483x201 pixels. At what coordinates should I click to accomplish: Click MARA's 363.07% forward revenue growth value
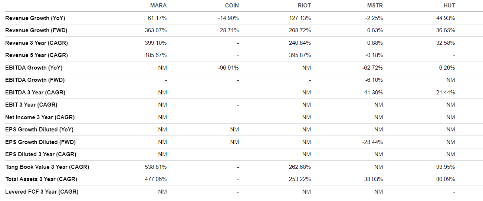pyautogui.click(x=156, y=30)
